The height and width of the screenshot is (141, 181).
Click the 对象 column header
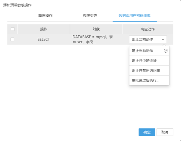click(x=96, y=29)
